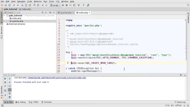This screenshot has height=107, width=190.
Task: Click the Down stack trace arrow in Run panel
Action: pyautogui.click(x=9, y=82)
